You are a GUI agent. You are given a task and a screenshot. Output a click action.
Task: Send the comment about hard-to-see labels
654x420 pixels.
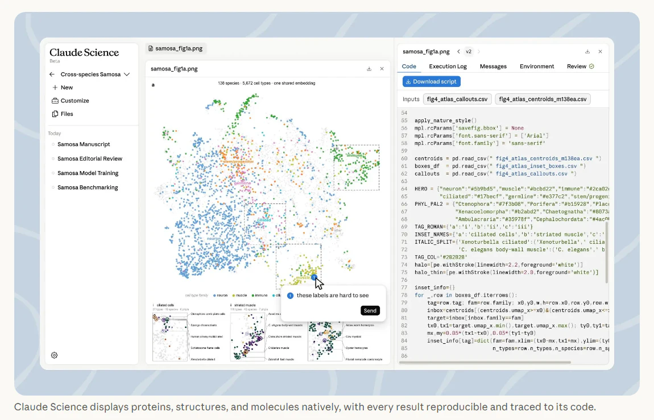370,310
